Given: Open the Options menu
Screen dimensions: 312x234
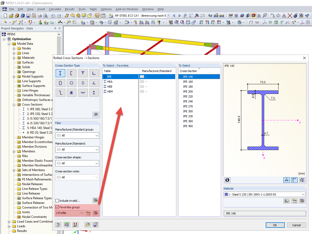Looking at the screenshot, I should point(106,9).
